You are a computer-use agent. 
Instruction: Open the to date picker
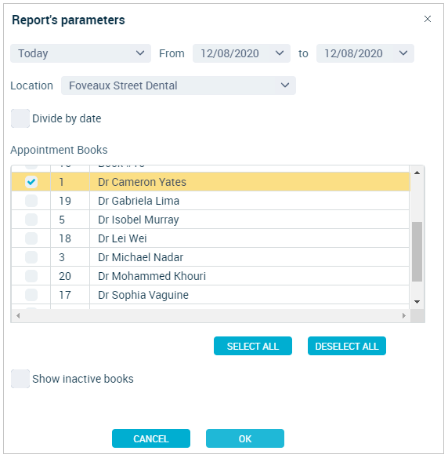[365, 53]
